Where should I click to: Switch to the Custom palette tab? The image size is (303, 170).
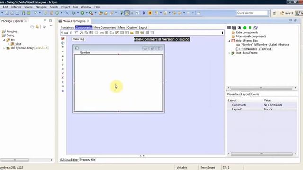(132, 27)
